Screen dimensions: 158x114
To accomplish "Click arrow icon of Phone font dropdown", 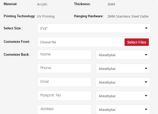I will tap(146, 68).
